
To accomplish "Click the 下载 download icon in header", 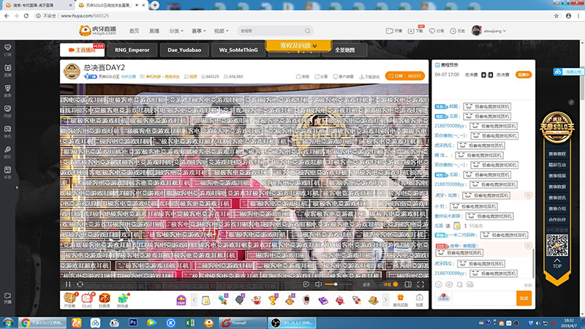I will coord(415,31).
